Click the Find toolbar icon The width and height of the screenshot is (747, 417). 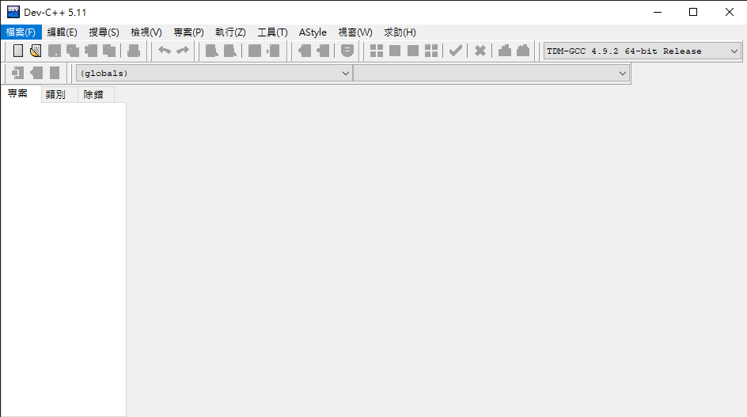[x=211, y=51]
